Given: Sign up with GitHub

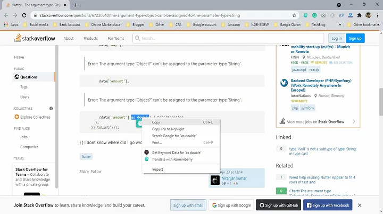Looking at the screenshot, I should (x=279, y=205).
